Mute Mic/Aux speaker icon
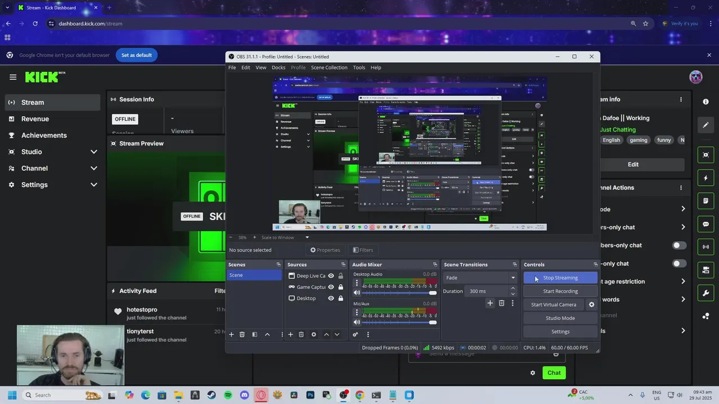The width and height of the screenshot is (719, 404). click(x=357, y=322)
